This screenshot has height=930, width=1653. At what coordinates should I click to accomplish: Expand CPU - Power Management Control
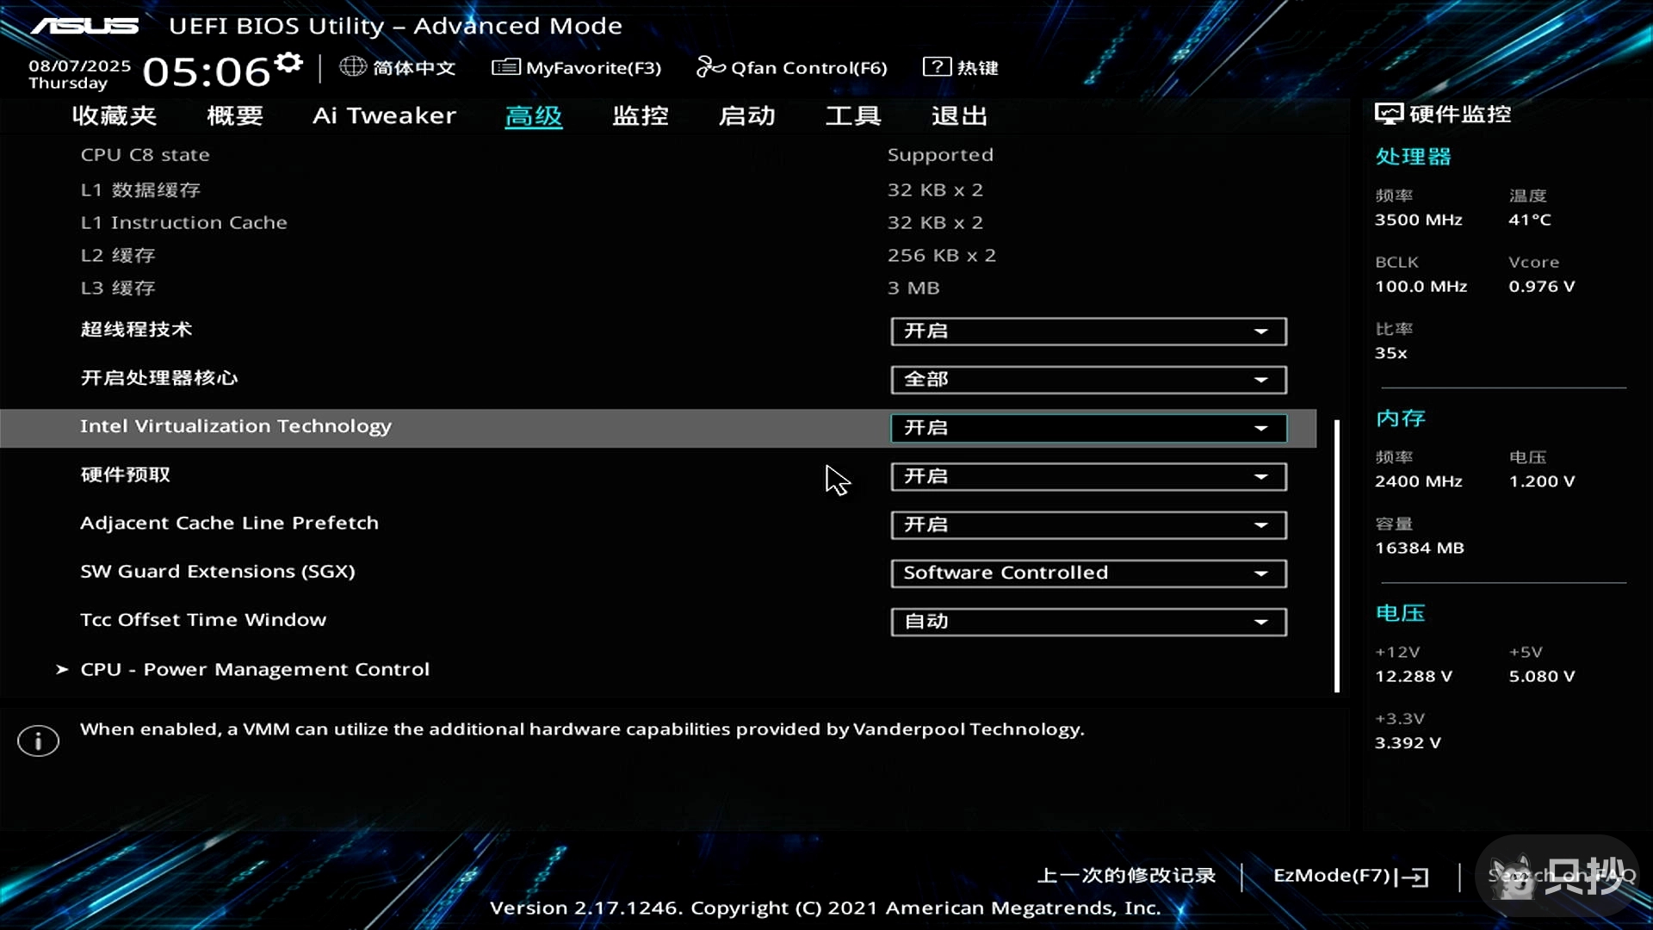point(253,669)
